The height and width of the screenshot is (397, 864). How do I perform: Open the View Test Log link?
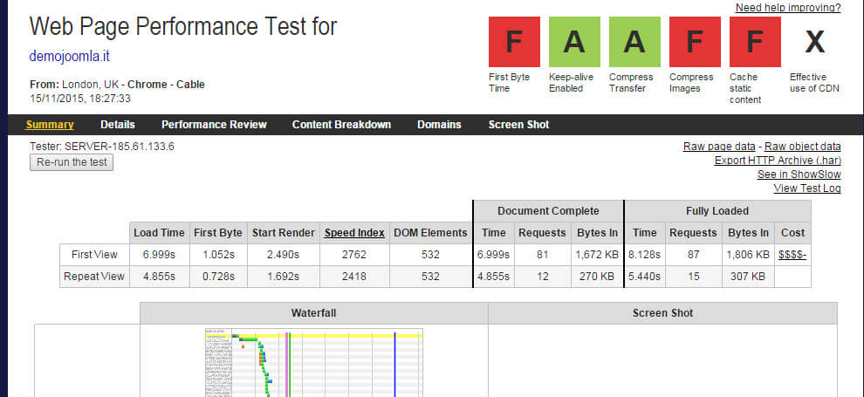pos(807,188)
